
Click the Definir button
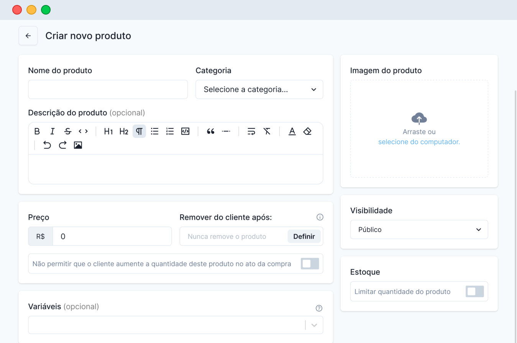point(304,236)
